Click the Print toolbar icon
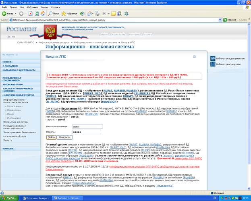Screen dimensions: 251x201 point(97,14)
